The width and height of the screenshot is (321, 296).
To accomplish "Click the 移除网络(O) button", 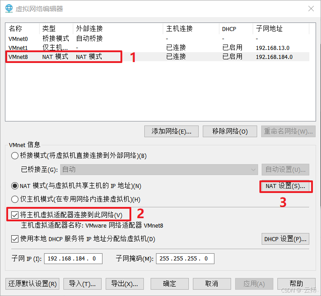I will pyautogui.click(x=230, y=131).
